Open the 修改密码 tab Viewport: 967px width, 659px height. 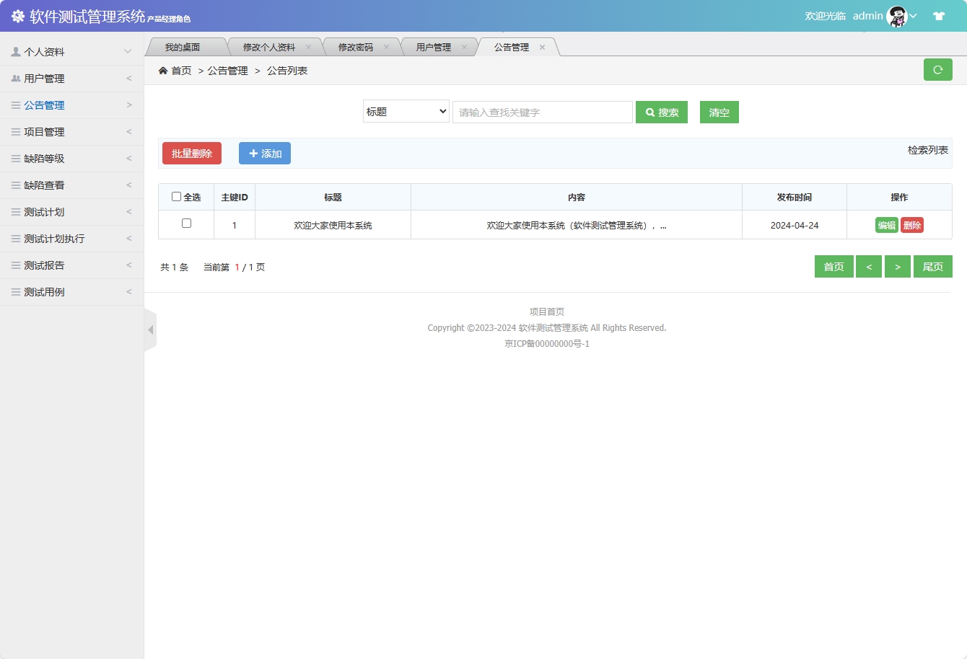point(356,45)
